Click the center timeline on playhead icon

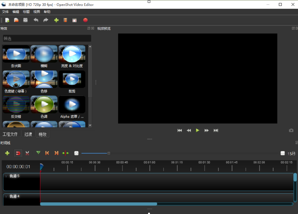[65, 153]
